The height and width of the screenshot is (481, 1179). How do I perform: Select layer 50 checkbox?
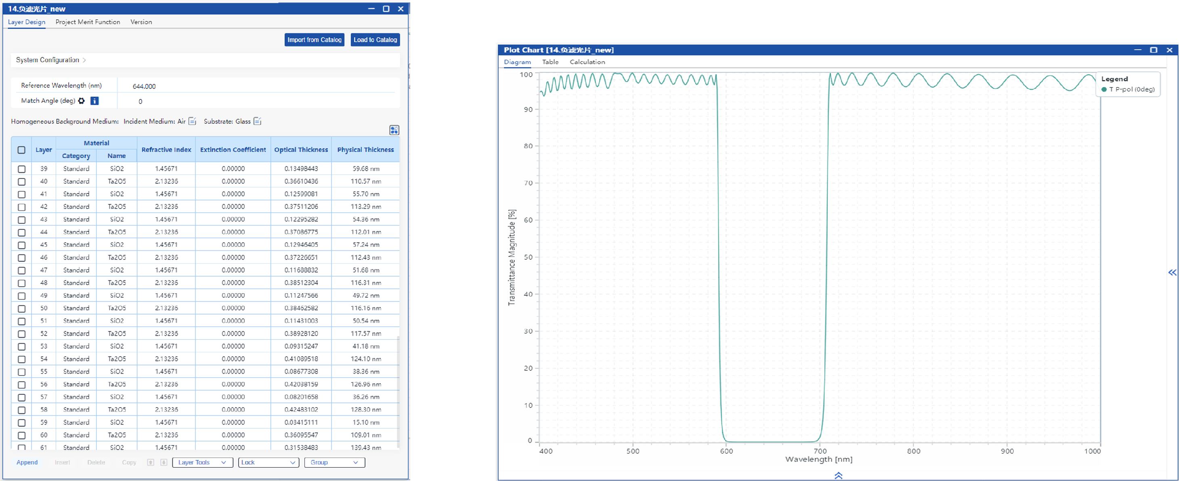21,309
